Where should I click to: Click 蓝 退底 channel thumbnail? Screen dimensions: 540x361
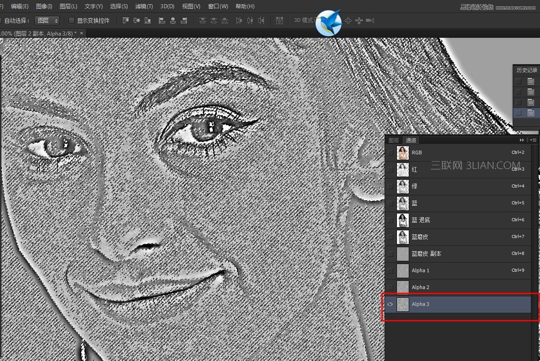402,220
